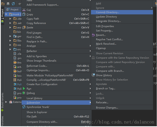This screenshot has width=157, height=127.
Task: Expand the .ide folder node
Action: pyautogui.click(x=10, y=19)
